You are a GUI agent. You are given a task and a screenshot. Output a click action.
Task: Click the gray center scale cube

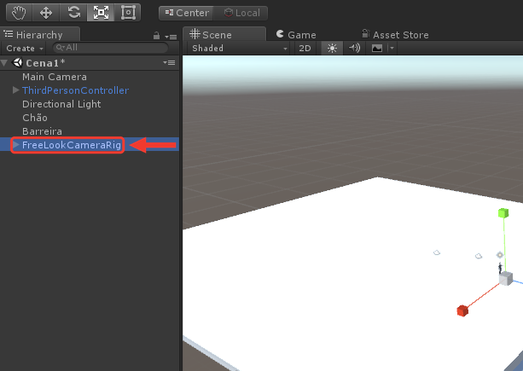coord(506,278)
